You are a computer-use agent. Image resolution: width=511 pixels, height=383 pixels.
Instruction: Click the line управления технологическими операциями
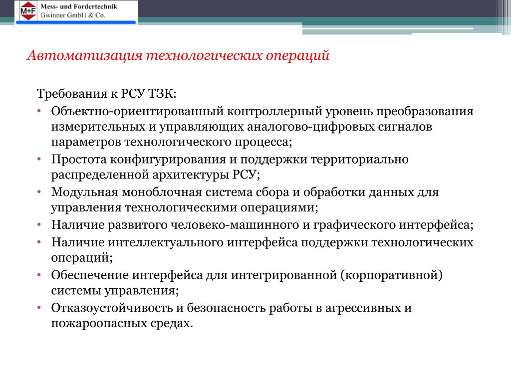point(185,208)
